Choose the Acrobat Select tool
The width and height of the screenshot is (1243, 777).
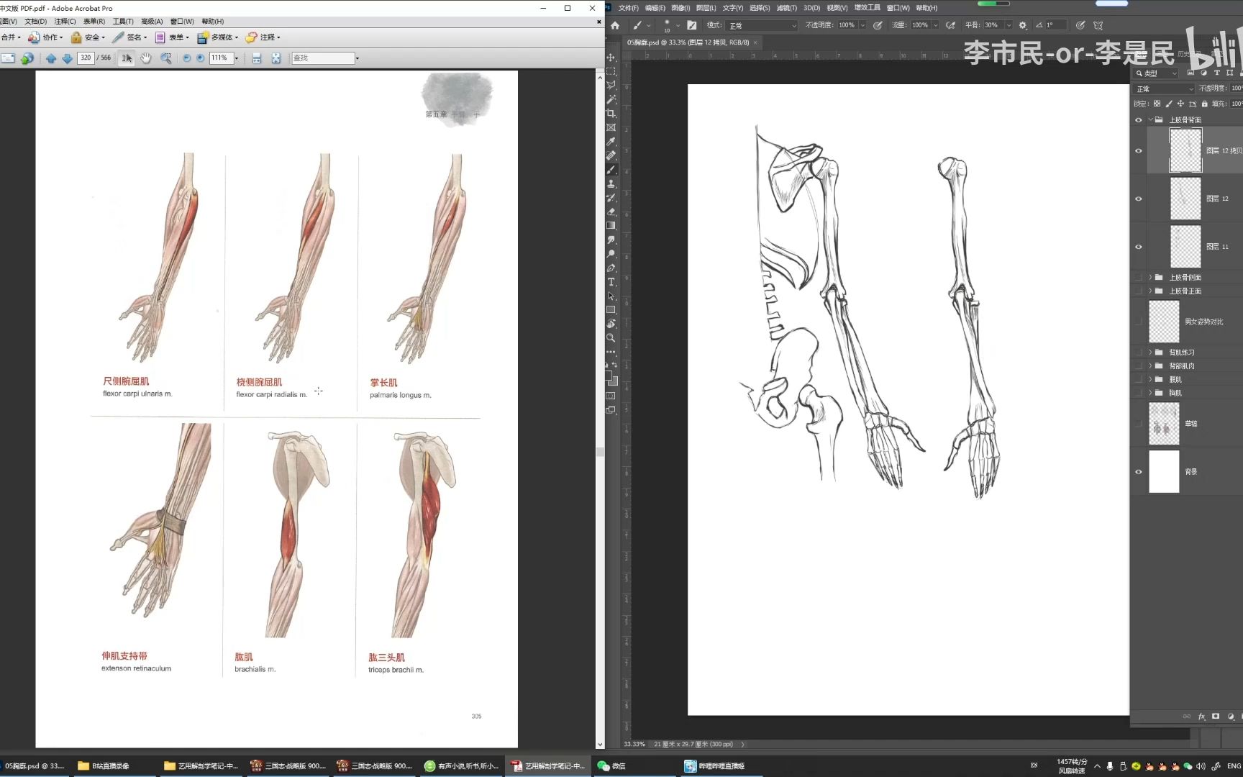pos(127,58)
